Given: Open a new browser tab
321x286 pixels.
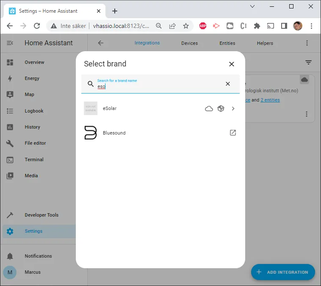Looking at the screenshot, I should (x=115, y=11).
